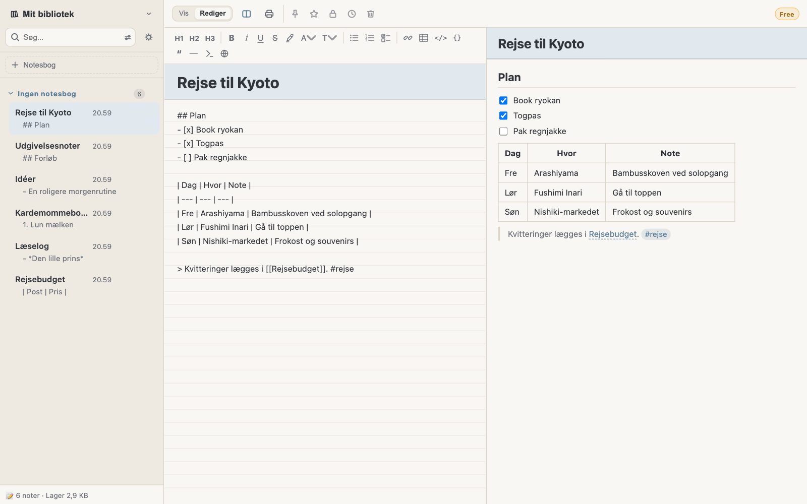
Task: Toggle bold formatting
Action: point(232,38)
